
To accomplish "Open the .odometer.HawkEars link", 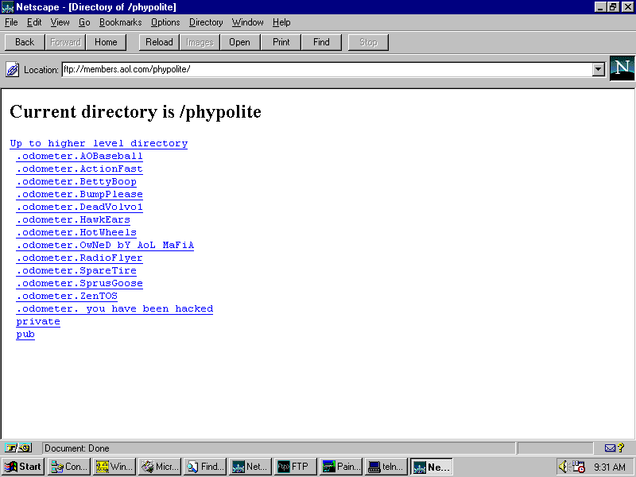I will point(73,220).
